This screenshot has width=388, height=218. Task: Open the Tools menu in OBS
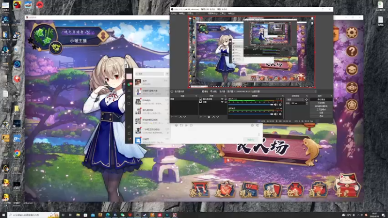(x=223, y=14)
